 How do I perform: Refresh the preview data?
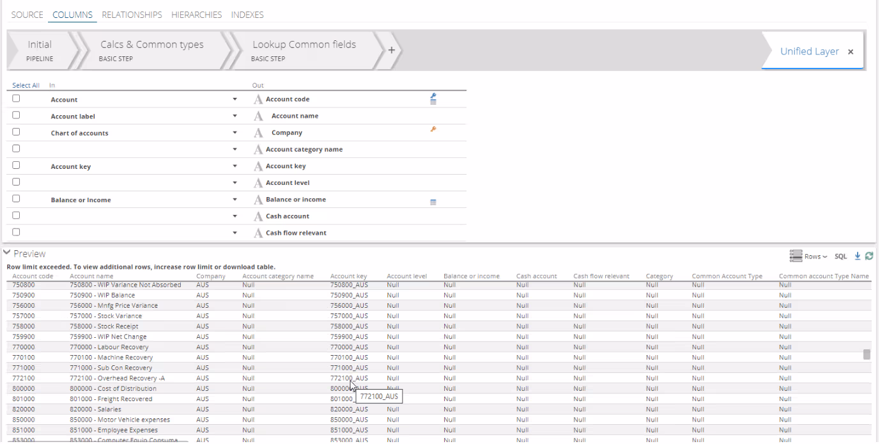[x=869, y=256]
